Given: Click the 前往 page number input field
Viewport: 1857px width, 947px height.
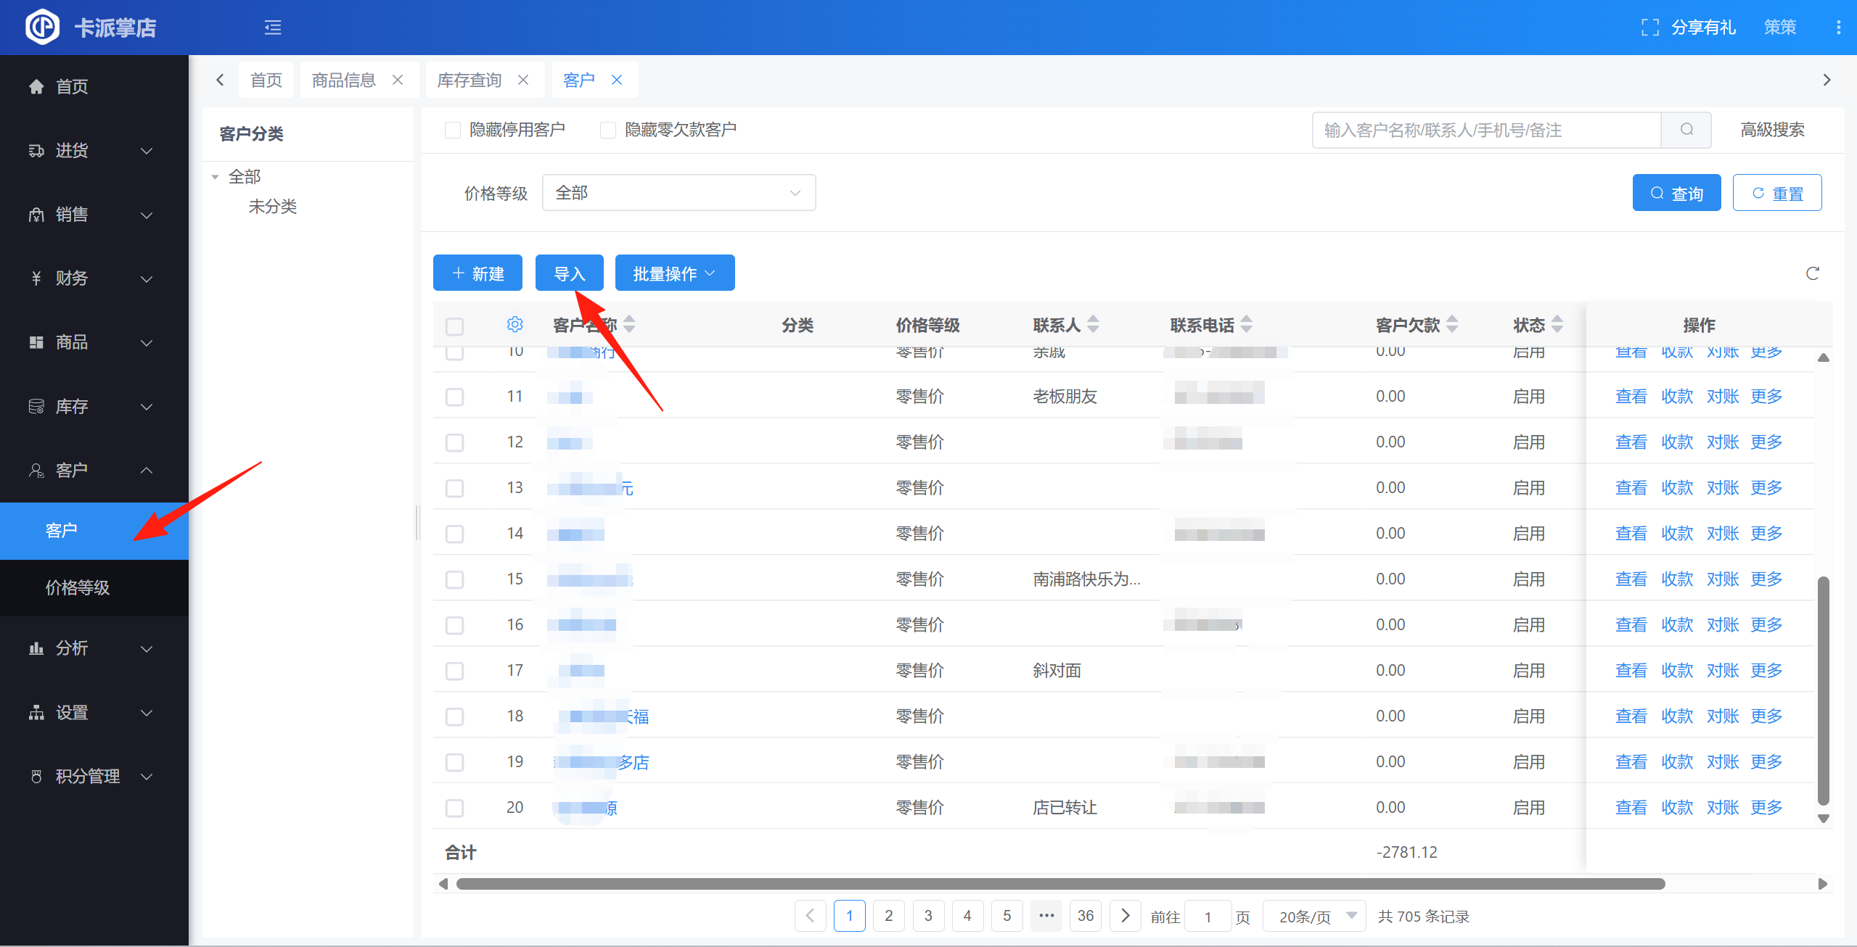Looking at the screenshot, I should click(1208, 917).
